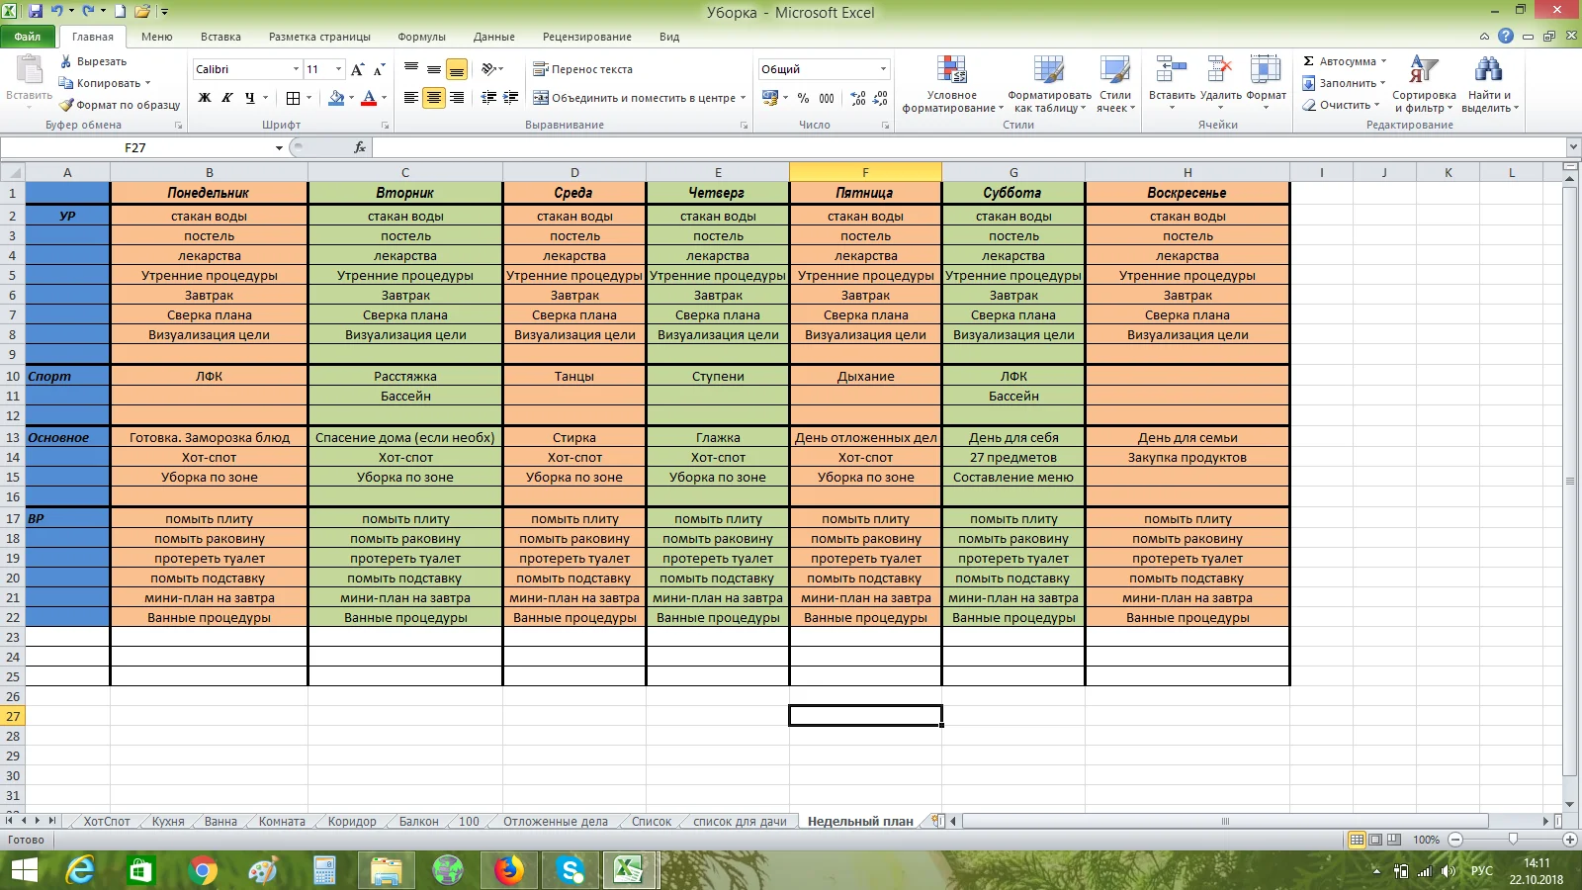Insert cells with the Ячейки group Вставить
Viewport: 1582px width, 890px height.
tap(1172, 81)
